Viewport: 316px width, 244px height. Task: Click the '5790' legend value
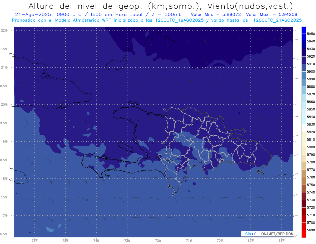click(311, 155)
